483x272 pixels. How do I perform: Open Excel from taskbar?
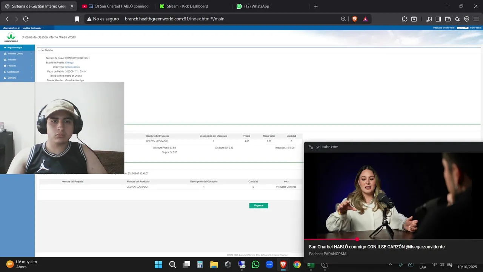pyautogui.click(x=311, y=264)
